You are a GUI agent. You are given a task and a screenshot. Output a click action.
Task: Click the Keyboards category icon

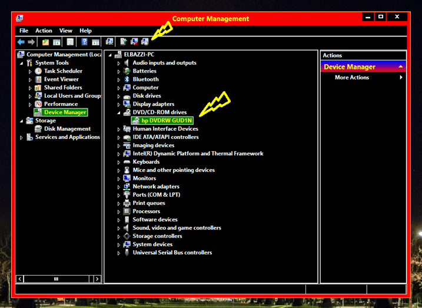pyautogui.click(x=127, y=162)
